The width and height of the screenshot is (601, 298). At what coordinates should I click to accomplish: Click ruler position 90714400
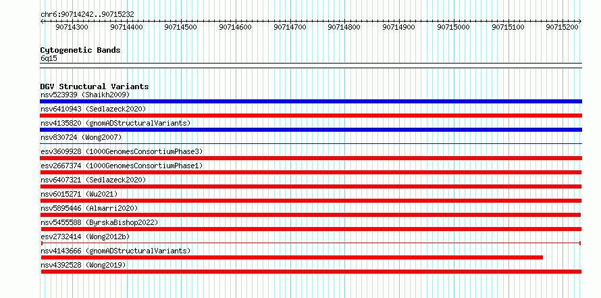[126, 27]
